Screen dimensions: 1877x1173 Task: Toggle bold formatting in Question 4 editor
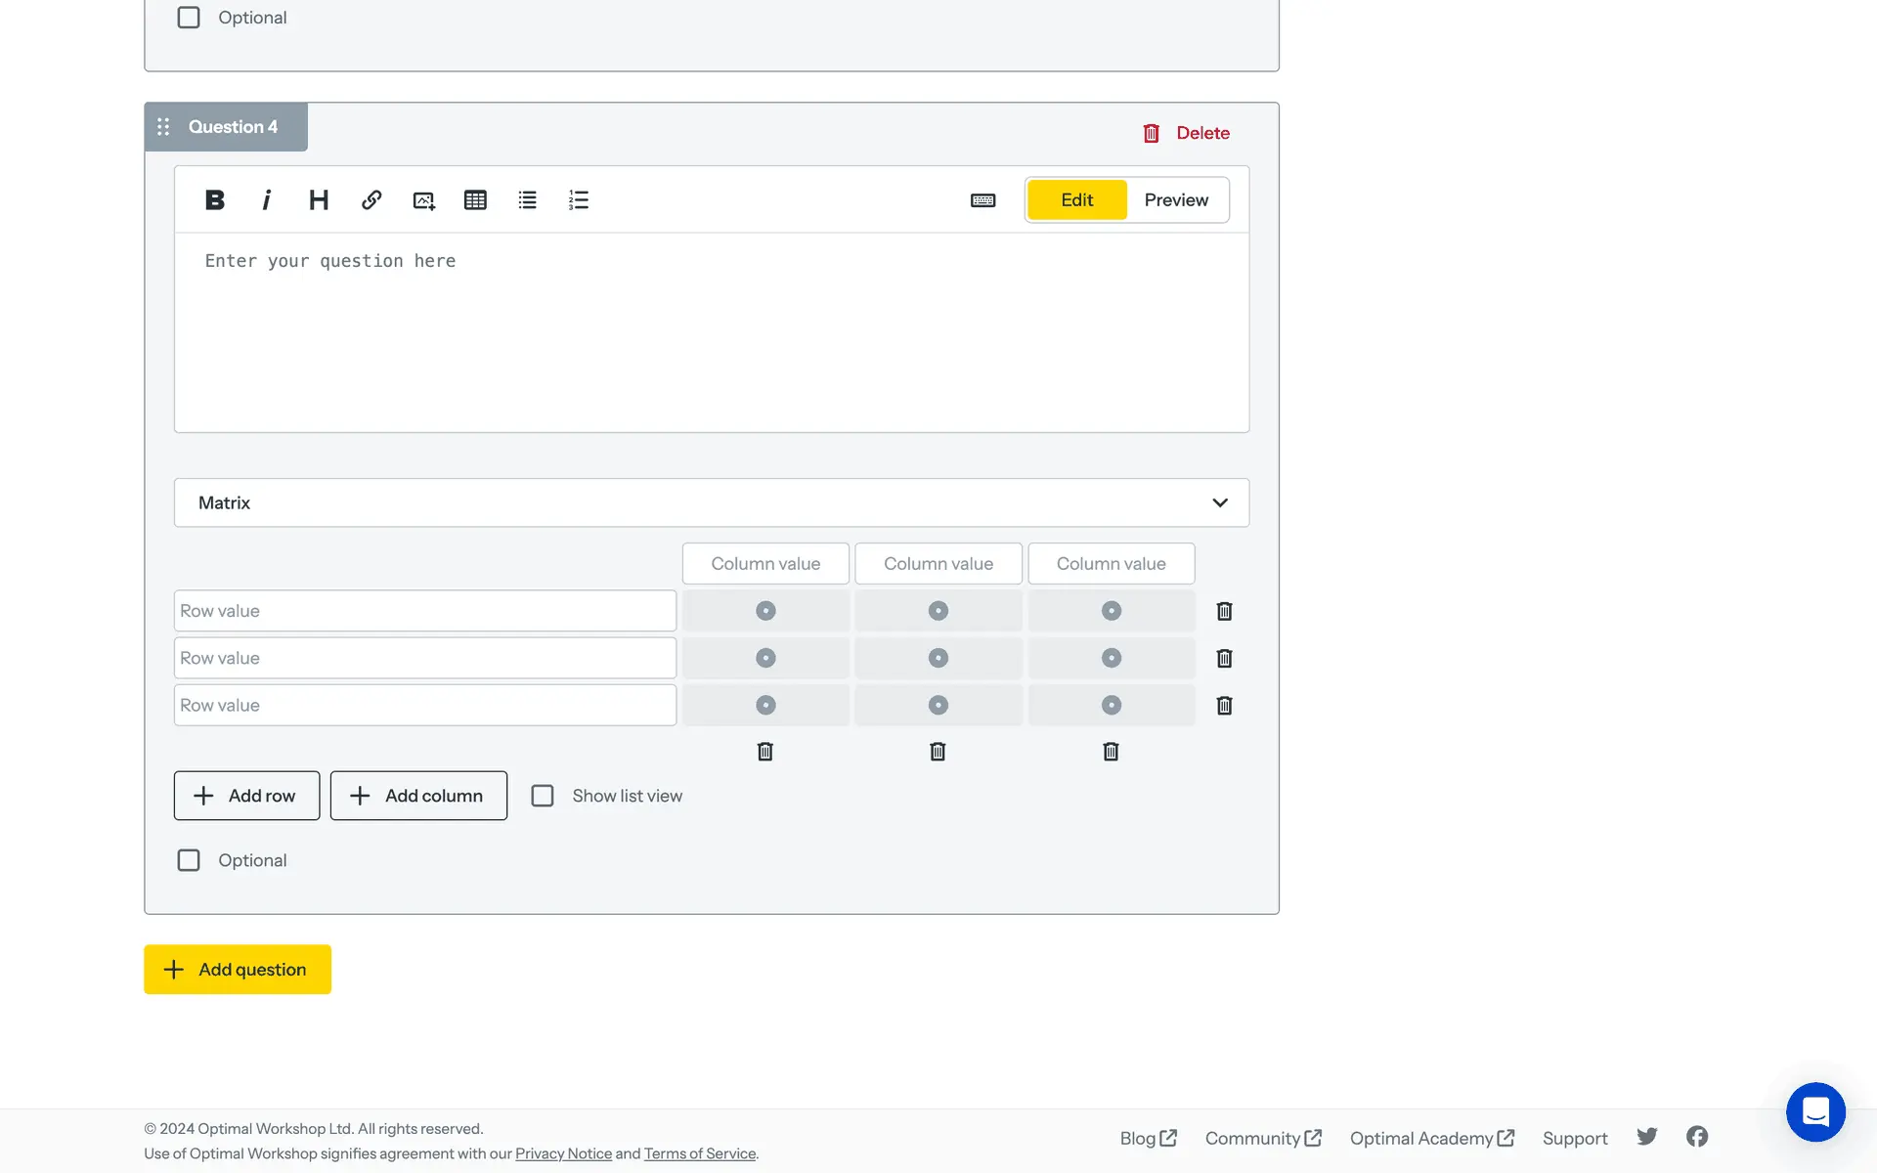click(x=215, y=200)
